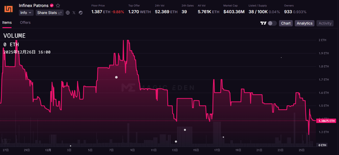Click the Chart view button
Image resolution: width=339 pixels, height=155 pixels.
coord(285,23)
